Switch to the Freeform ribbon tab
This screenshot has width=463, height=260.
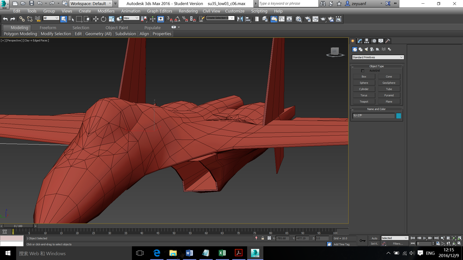click(48, 28)
